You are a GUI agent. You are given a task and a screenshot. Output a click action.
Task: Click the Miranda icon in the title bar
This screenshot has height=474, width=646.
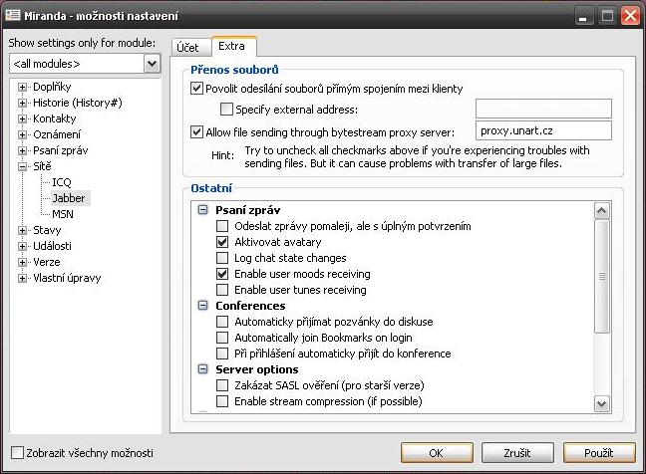point(13,16)
